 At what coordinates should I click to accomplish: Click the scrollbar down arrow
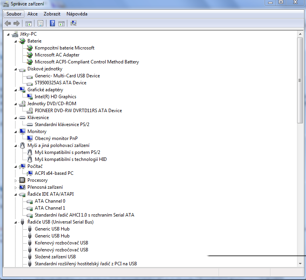coord(300,264)
